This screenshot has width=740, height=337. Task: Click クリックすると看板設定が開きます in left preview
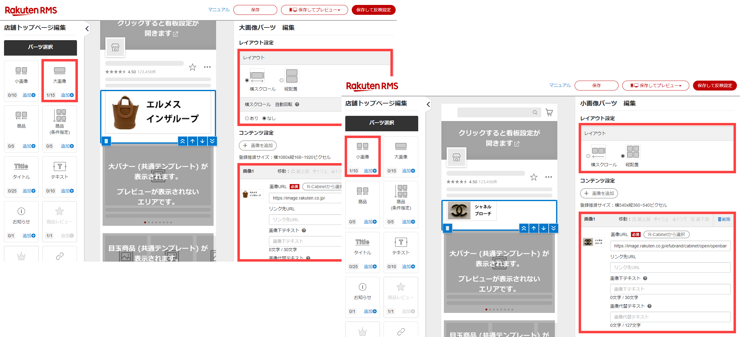point(158,28)
